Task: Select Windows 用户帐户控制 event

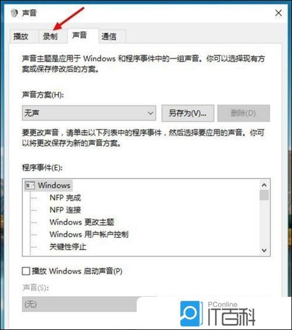Action: pos(89,234)
